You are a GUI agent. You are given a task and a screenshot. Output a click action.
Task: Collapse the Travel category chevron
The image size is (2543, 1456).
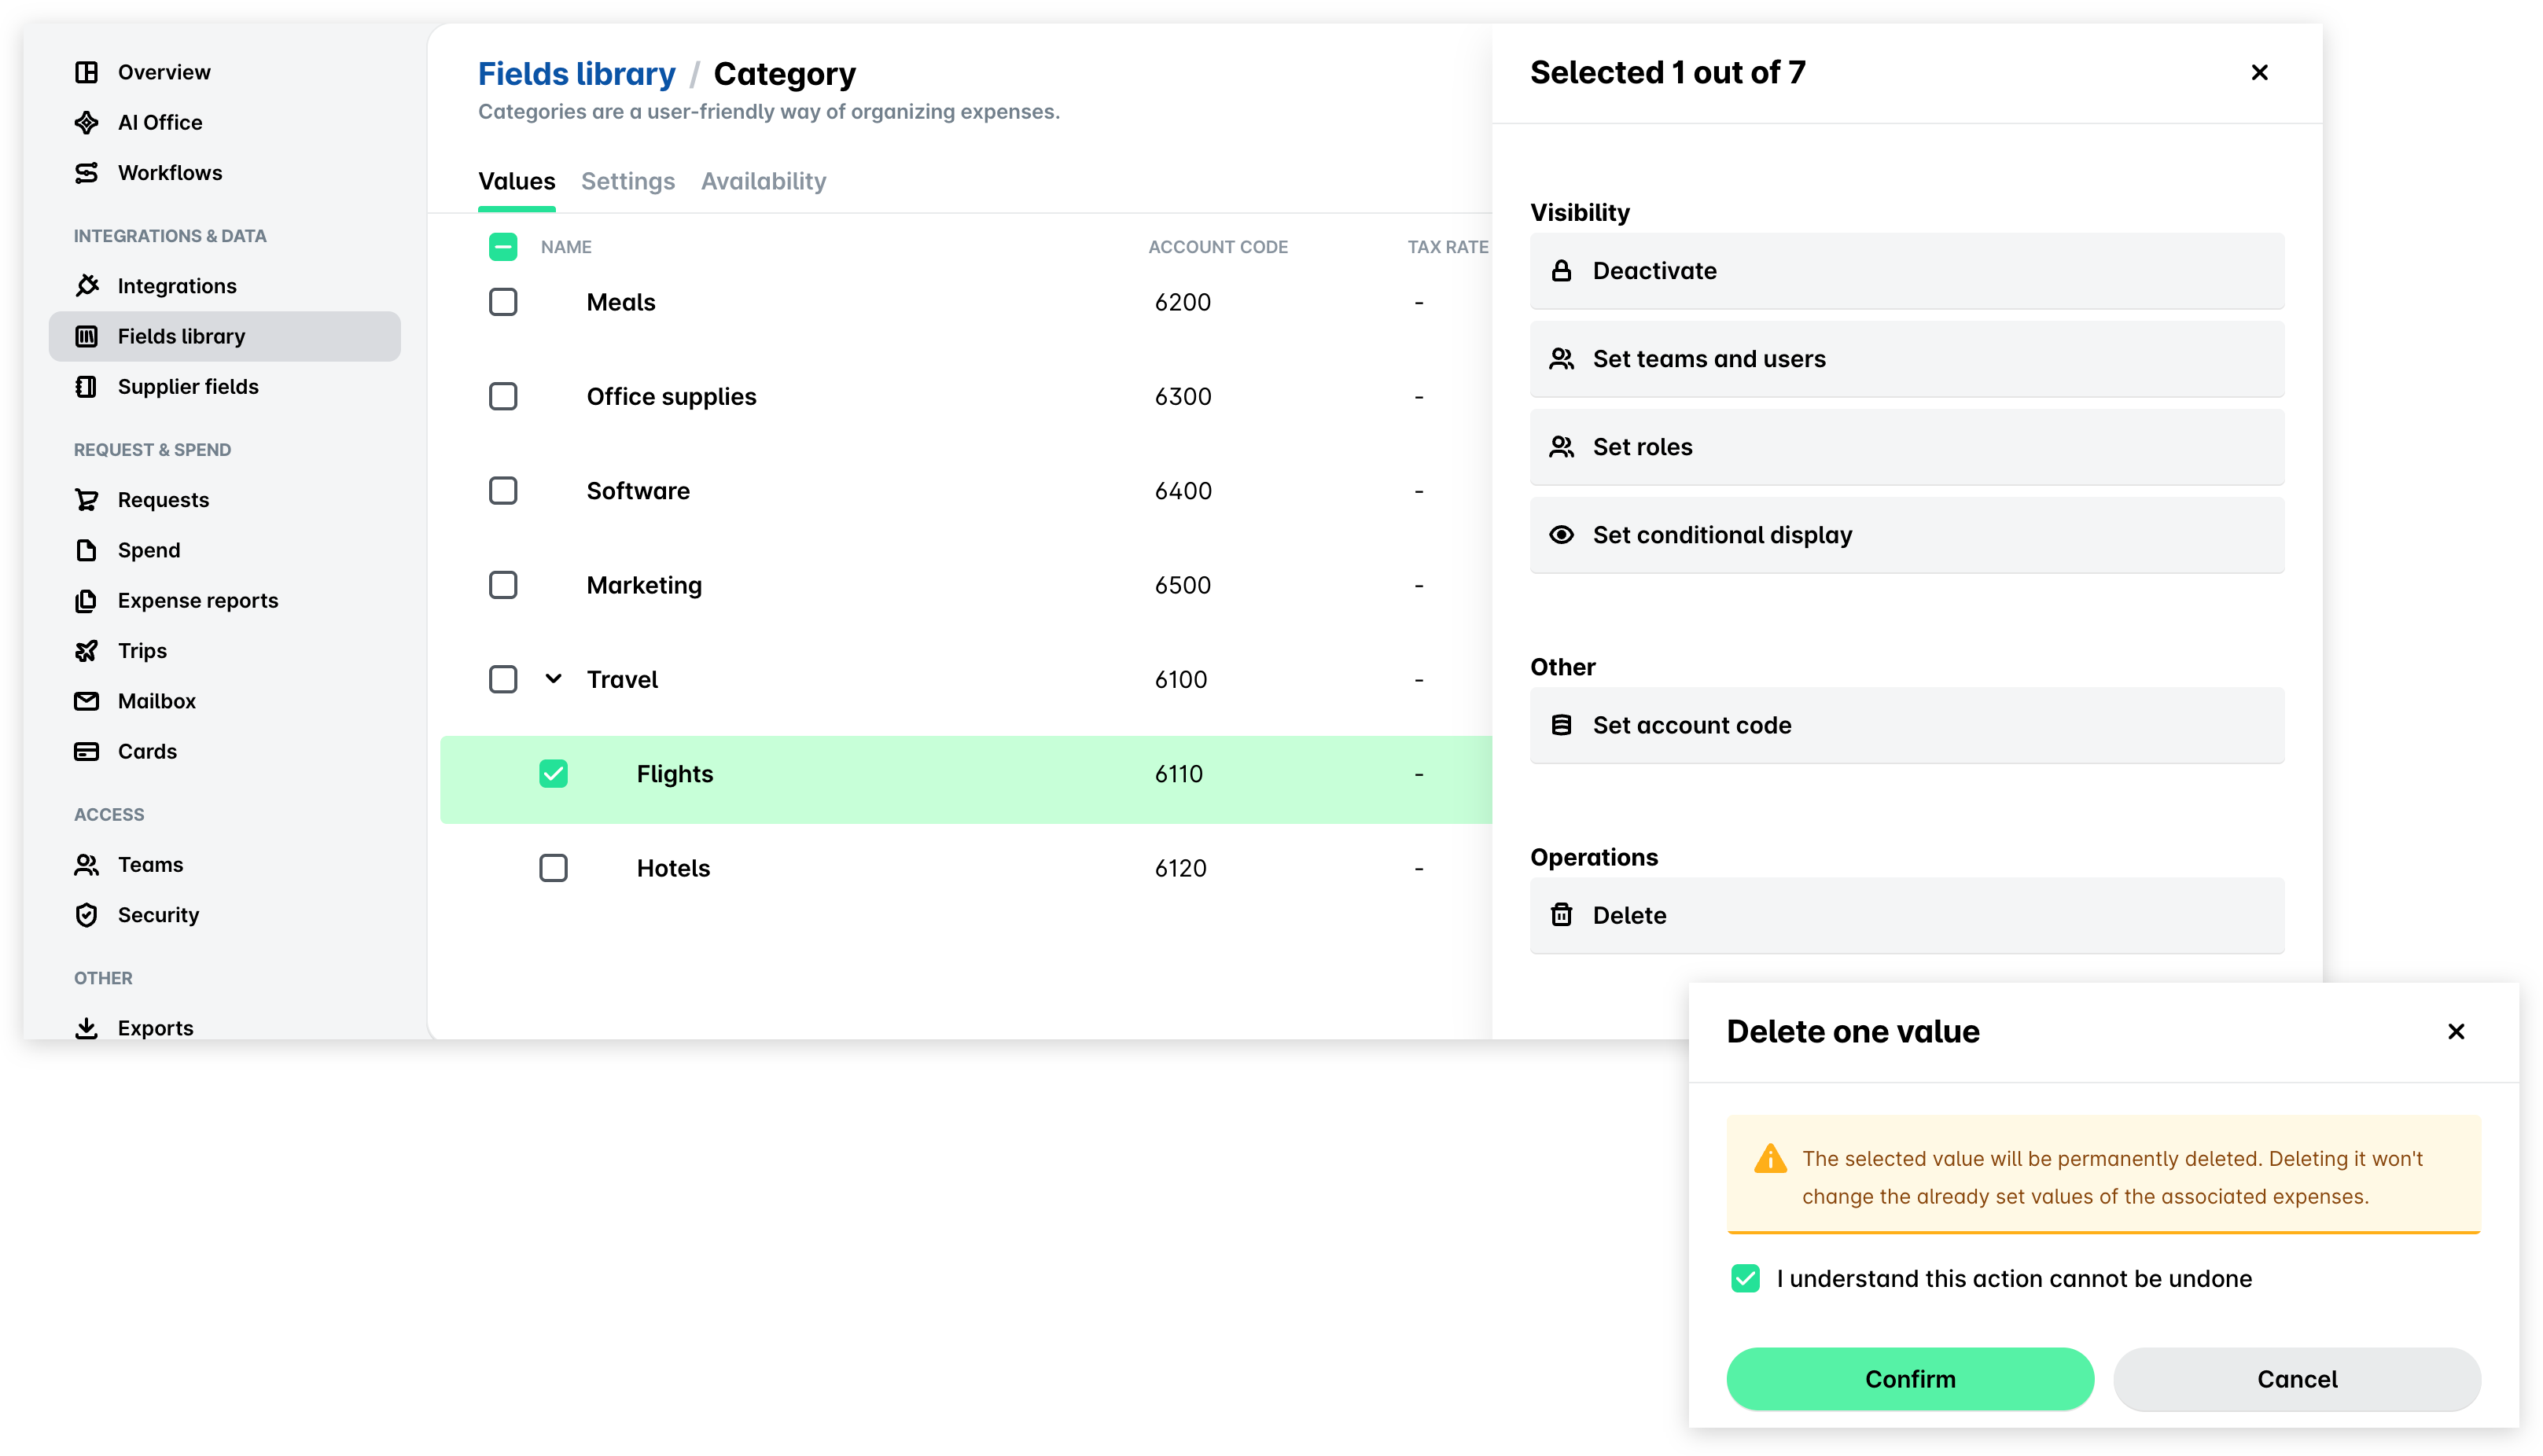click(553, 679)
